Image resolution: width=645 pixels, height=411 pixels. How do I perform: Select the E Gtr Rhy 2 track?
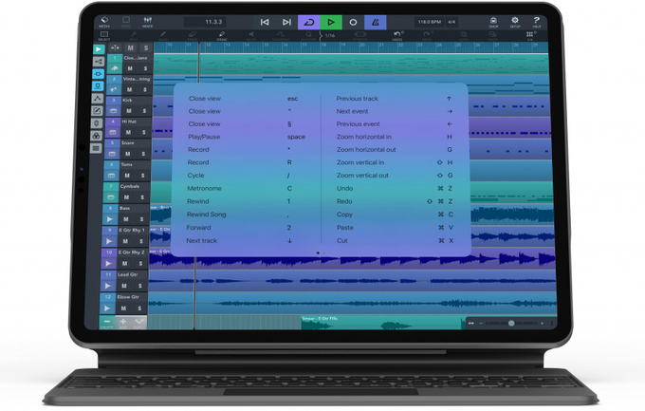click(131, 252)
